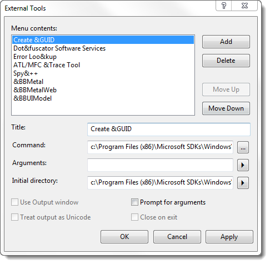Apply the external tools changes
Viewport: 270px width, 264px height.
pos(229,237)
